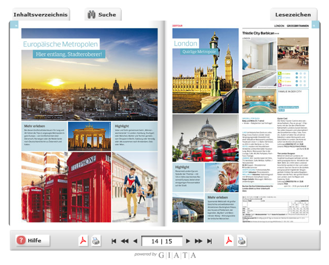
Task: Jump to the first page
Action: [x=114, y=241]
